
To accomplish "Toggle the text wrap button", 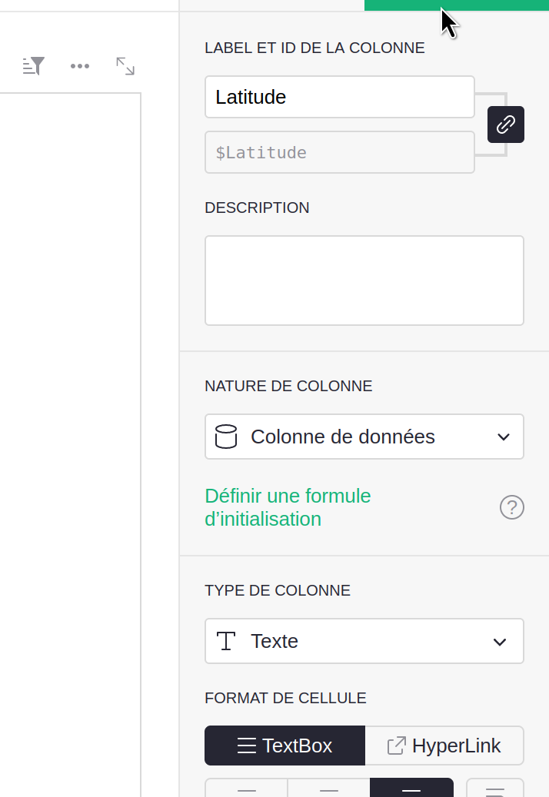I will pyautogui.click(x=495, y=789).
